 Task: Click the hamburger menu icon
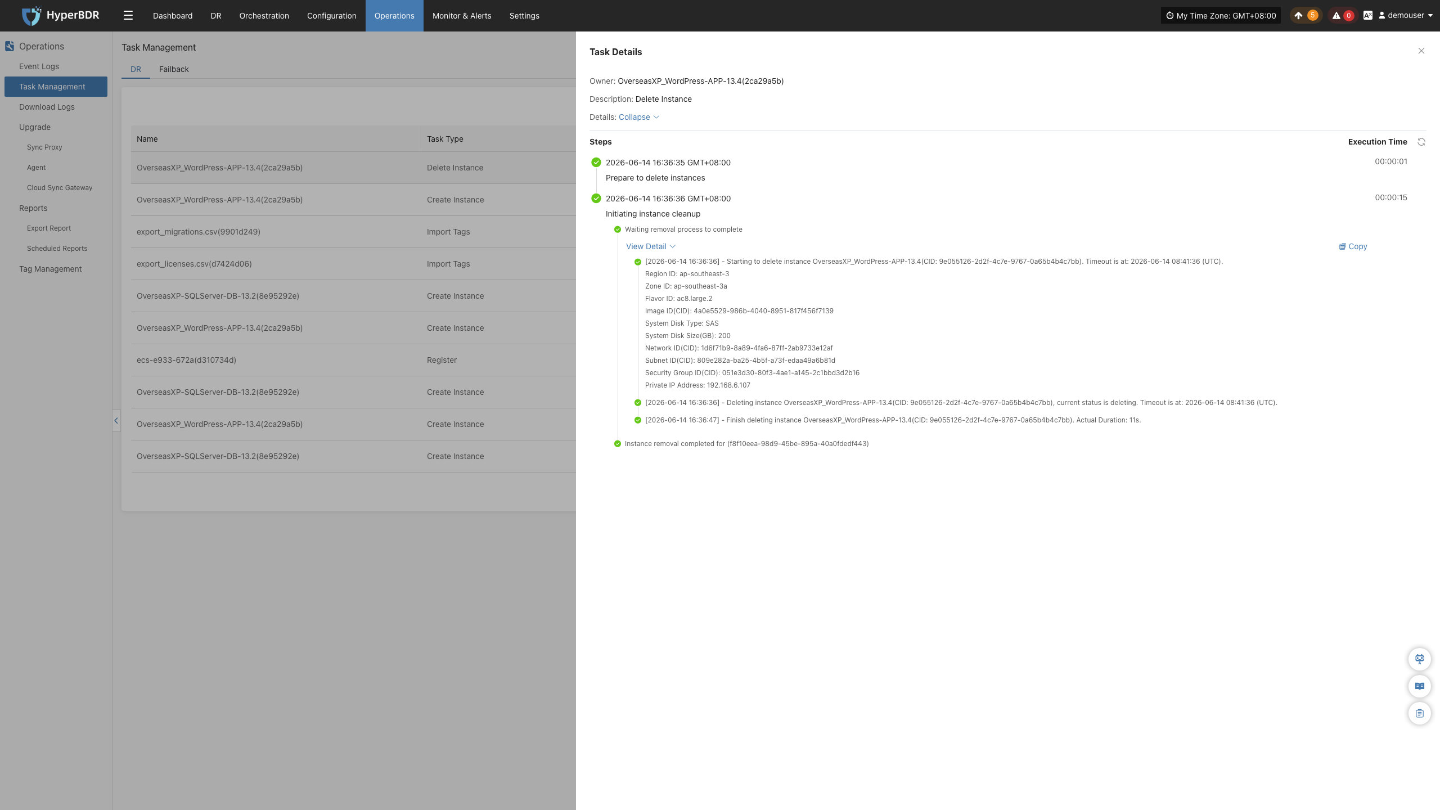click(128, 15)
